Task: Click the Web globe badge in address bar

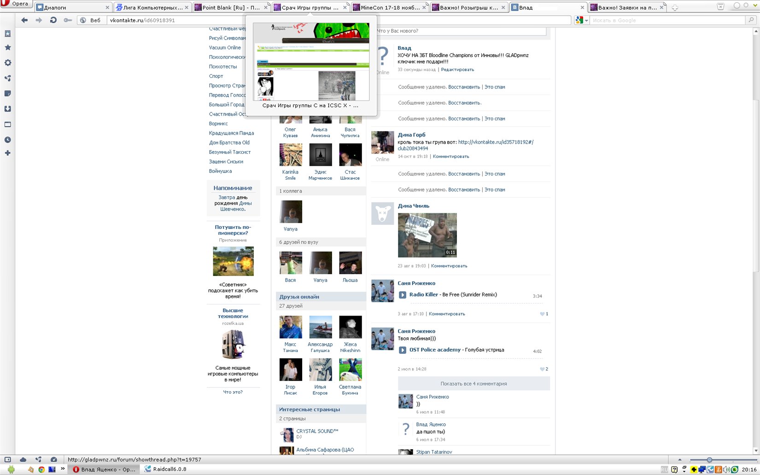Action: 90,20
